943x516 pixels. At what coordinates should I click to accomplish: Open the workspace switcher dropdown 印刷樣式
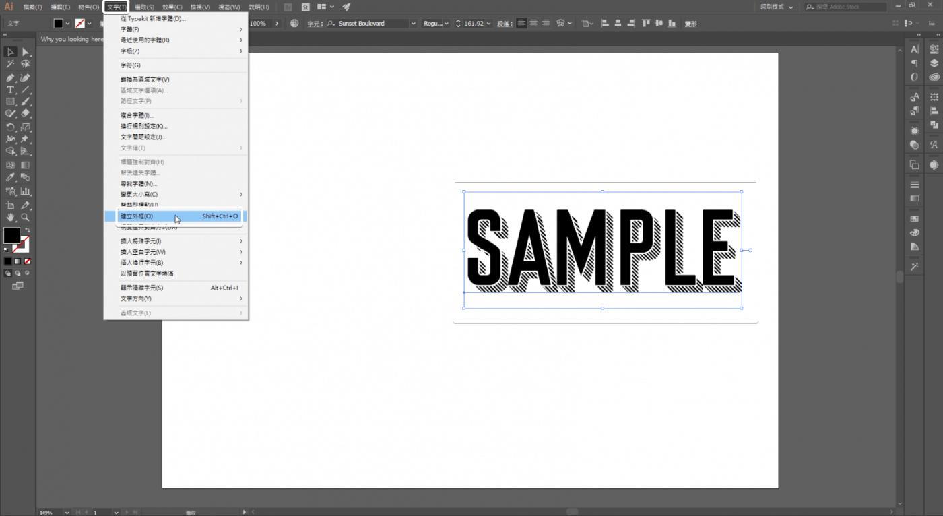tap(777, 7)
